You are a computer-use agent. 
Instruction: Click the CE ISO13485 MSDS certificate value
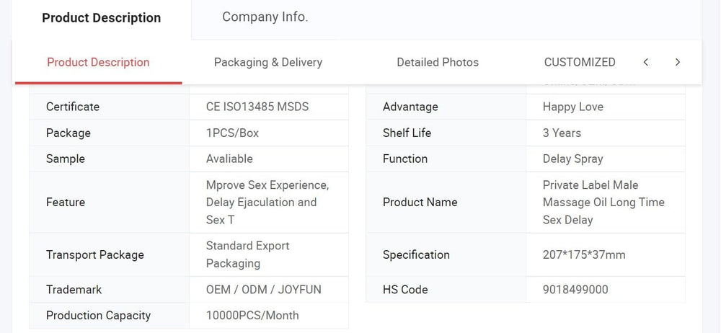point(257,107)
